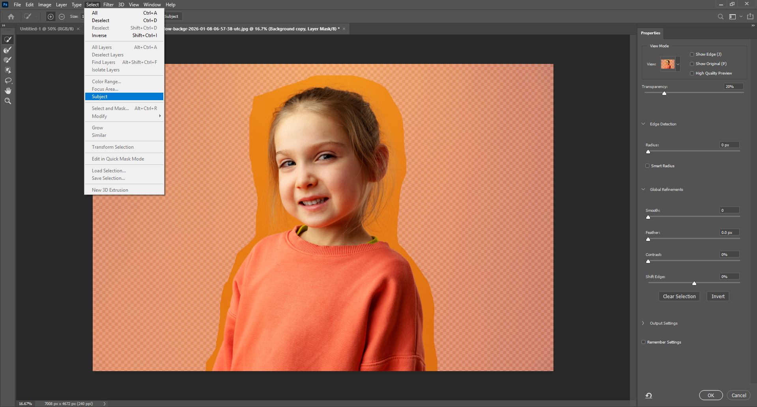This screenshot has height=407, width=757.
Task: Choose Color Range from the Select menu
Action: (106, 81)
